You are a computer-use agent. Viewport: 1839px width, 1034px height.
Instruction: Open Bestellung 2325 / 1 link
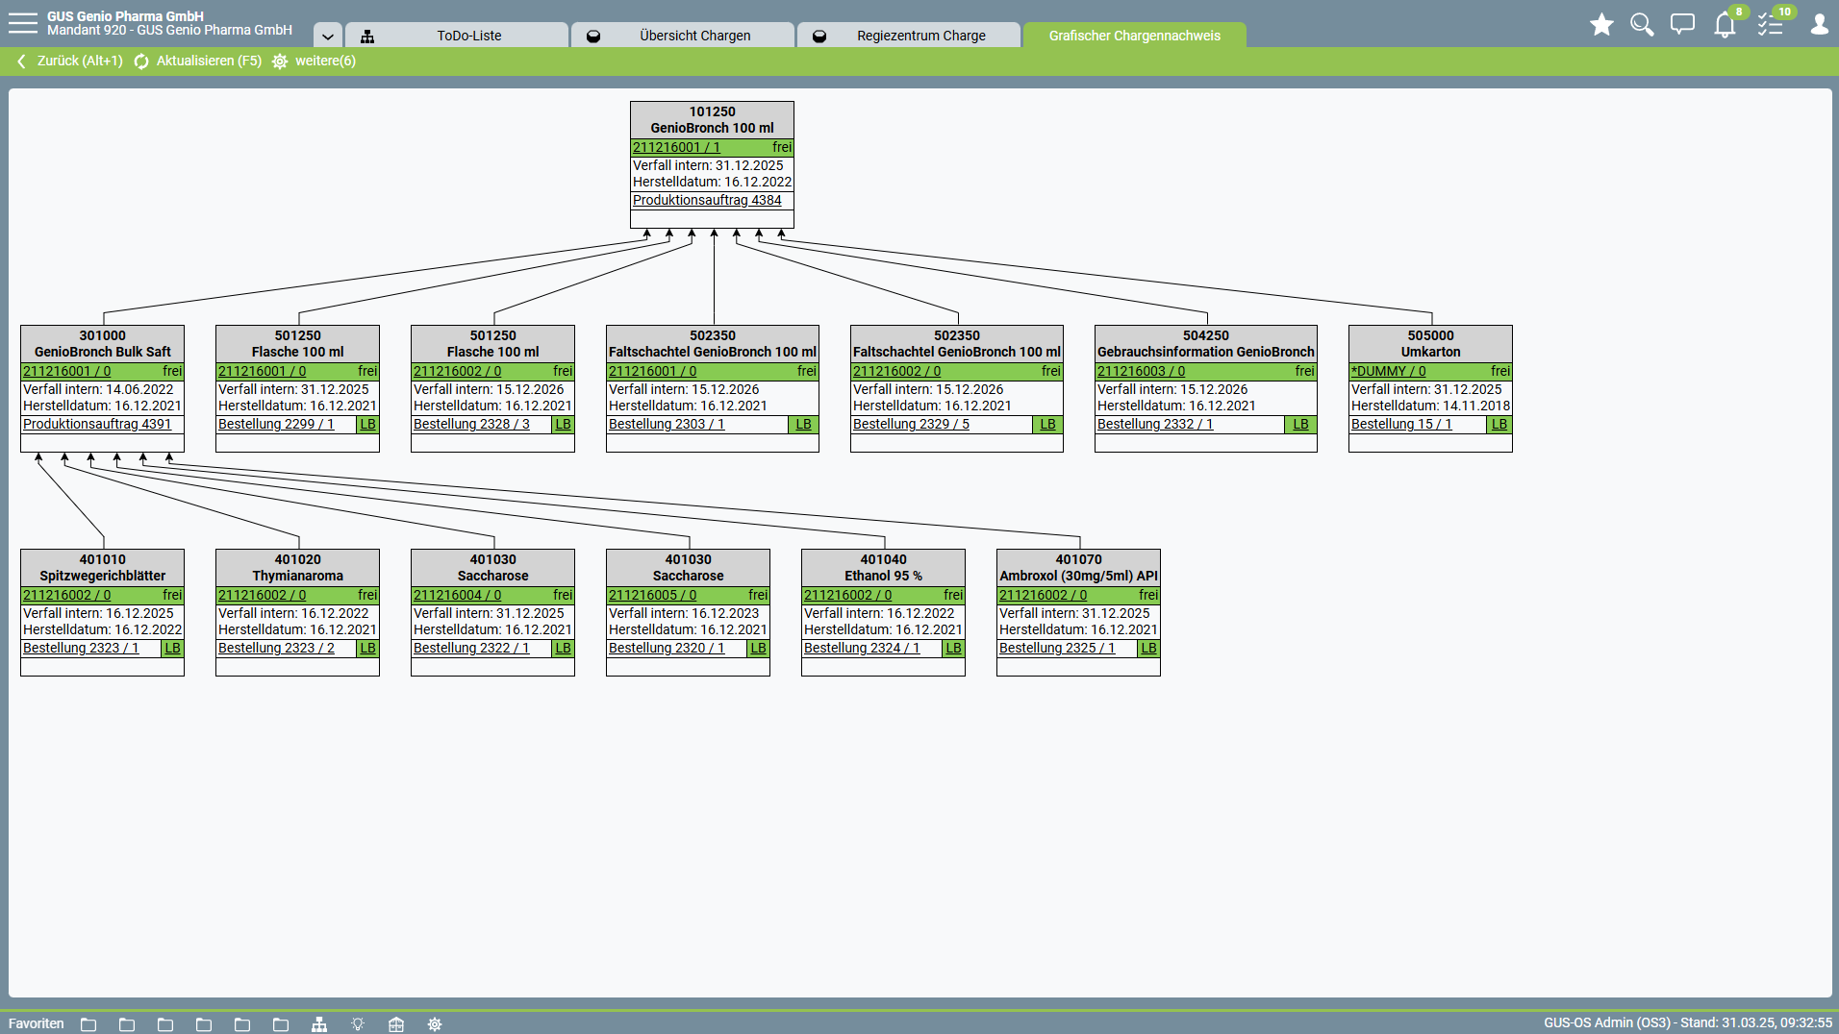tap(1057, 648)
